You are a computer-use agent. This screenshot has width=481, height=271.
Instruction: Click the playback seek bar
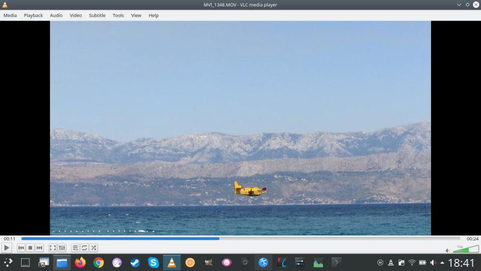(x=240, y=238)
